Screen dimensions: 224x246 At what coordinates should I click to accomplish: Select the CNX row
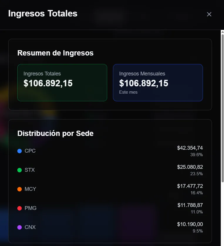pos(110,227)
